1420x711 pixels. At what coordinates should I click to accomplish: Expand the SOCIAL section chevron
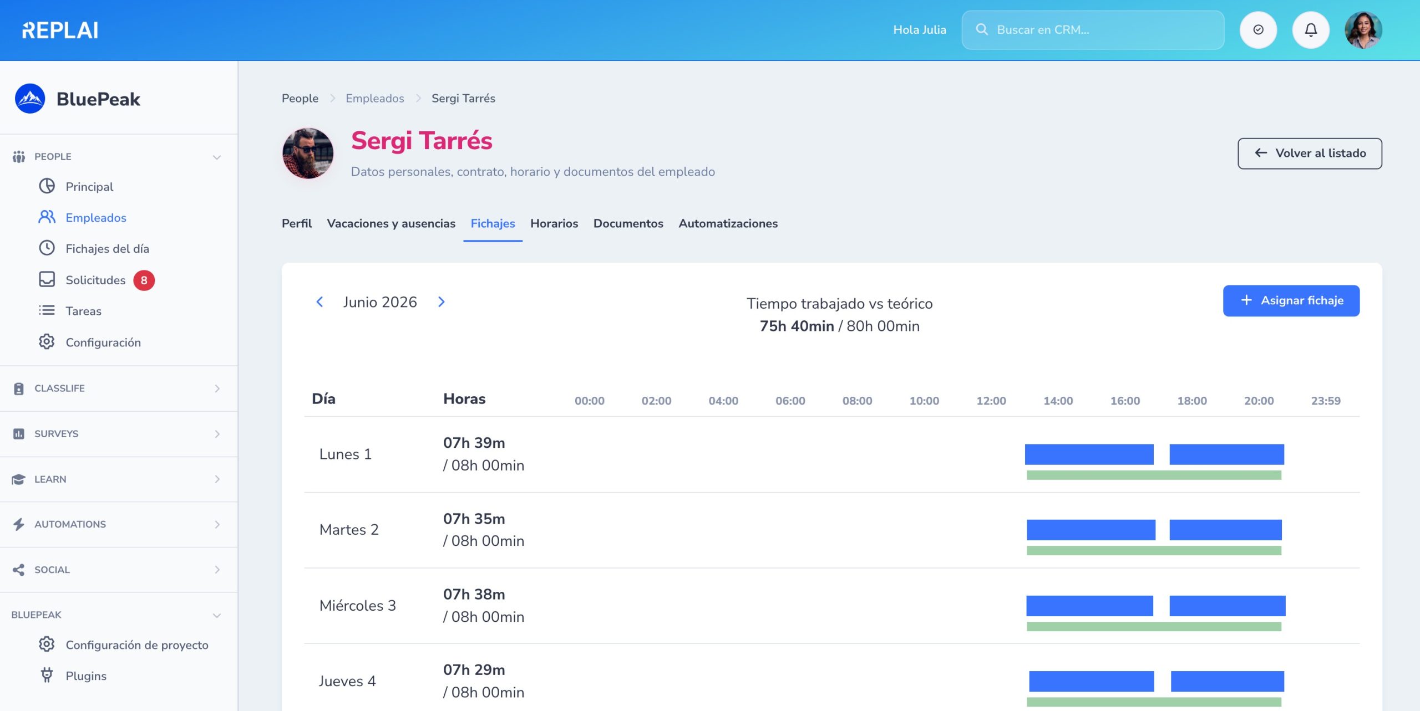coord(217,570)
